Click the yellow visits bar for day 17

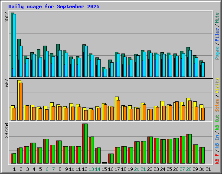tap(116, 108)
